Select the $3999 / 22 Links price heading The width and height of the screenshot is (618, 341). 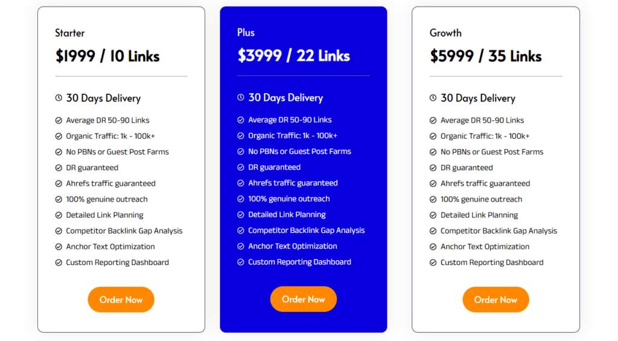293,56
